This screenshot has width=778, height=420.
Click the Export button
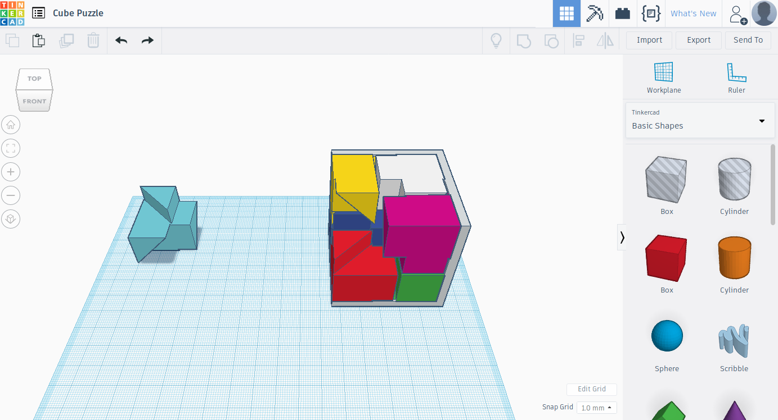(699, 40)
